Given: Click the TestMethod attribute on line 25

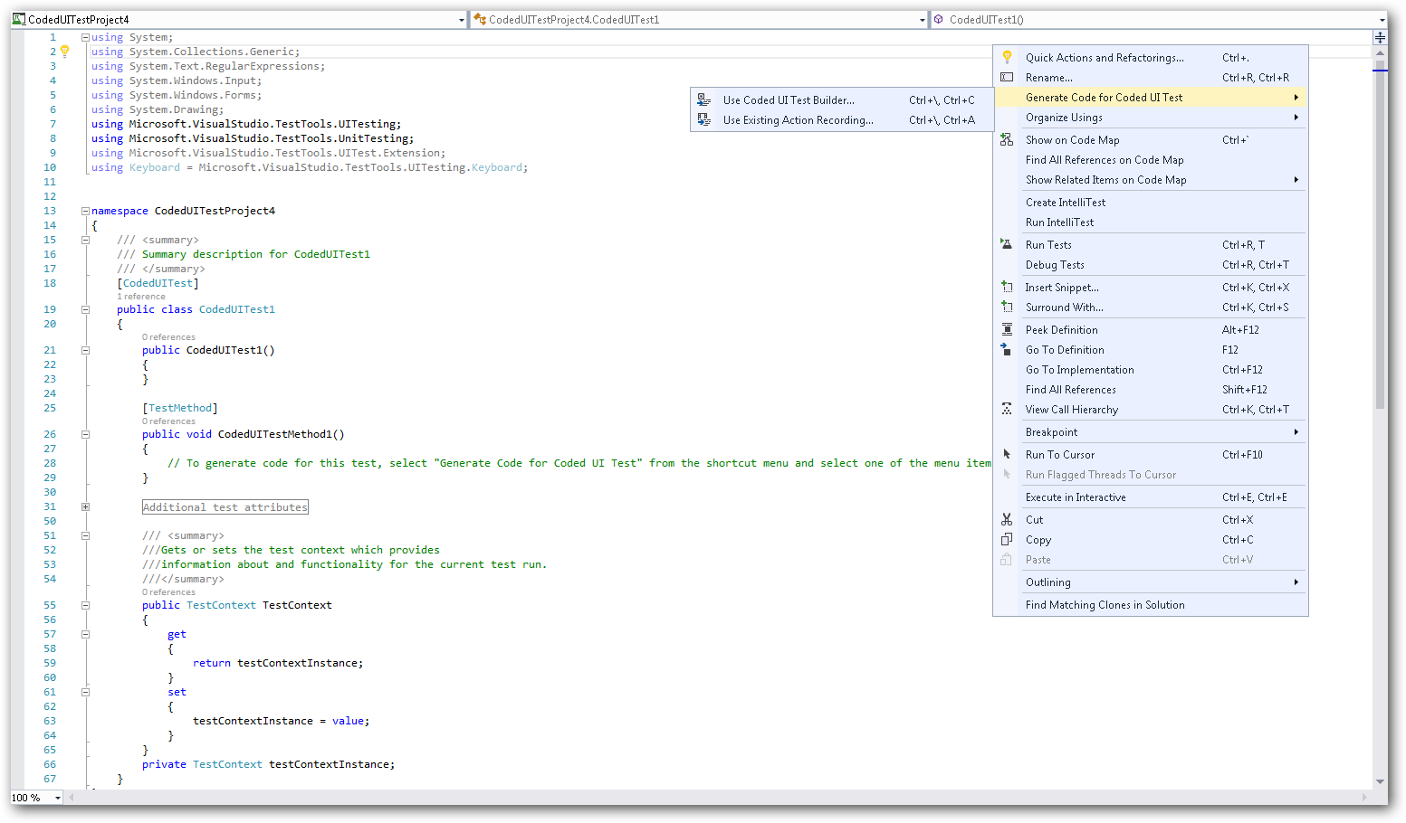Looking at the screenshot, I should (180, 408).
